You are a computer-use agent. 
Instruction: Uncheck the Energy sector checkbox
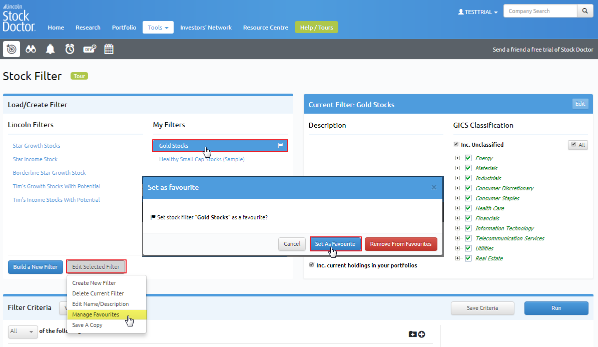(x=468, y=158)
